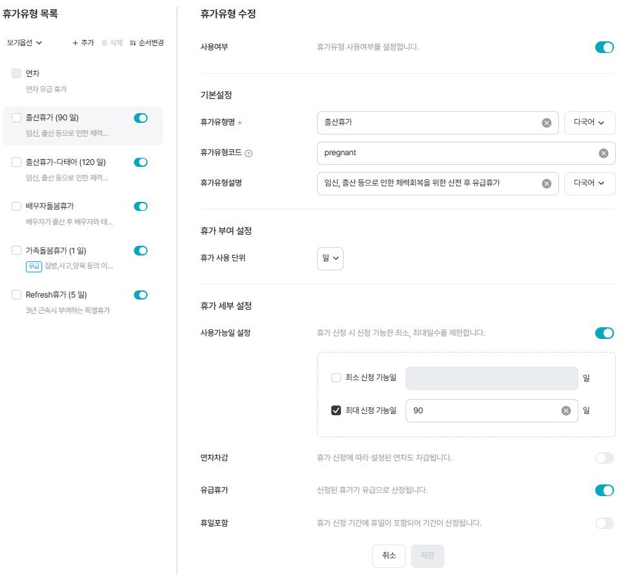Check the 최소 신청 가능일 checkbox
Viewport: 636px width, 575px height.
(x=336, y=378)
